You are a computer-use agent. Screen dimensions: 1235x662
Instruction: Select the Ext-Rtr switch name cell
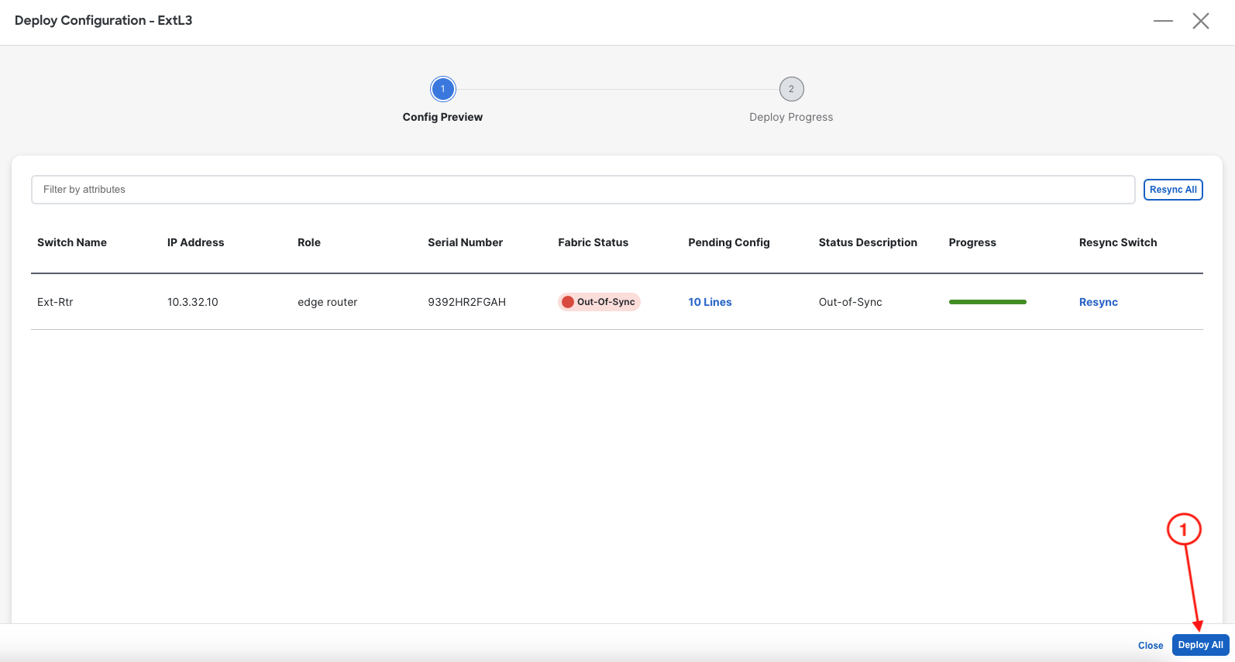click(x=55, y=302)
